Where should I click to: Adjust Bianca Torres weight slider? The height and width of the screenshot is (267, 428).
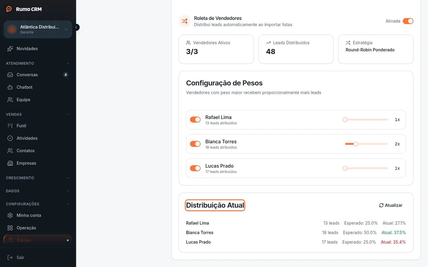(x=366, y=144)
